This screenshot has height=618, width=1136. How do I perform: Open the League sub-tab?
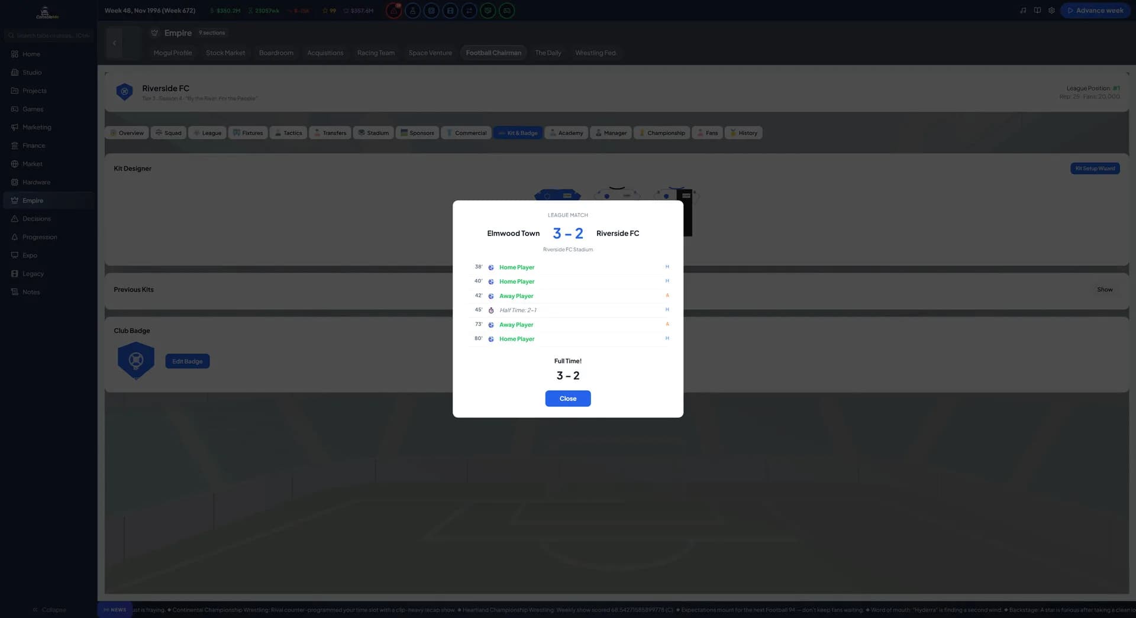[207, 133]
